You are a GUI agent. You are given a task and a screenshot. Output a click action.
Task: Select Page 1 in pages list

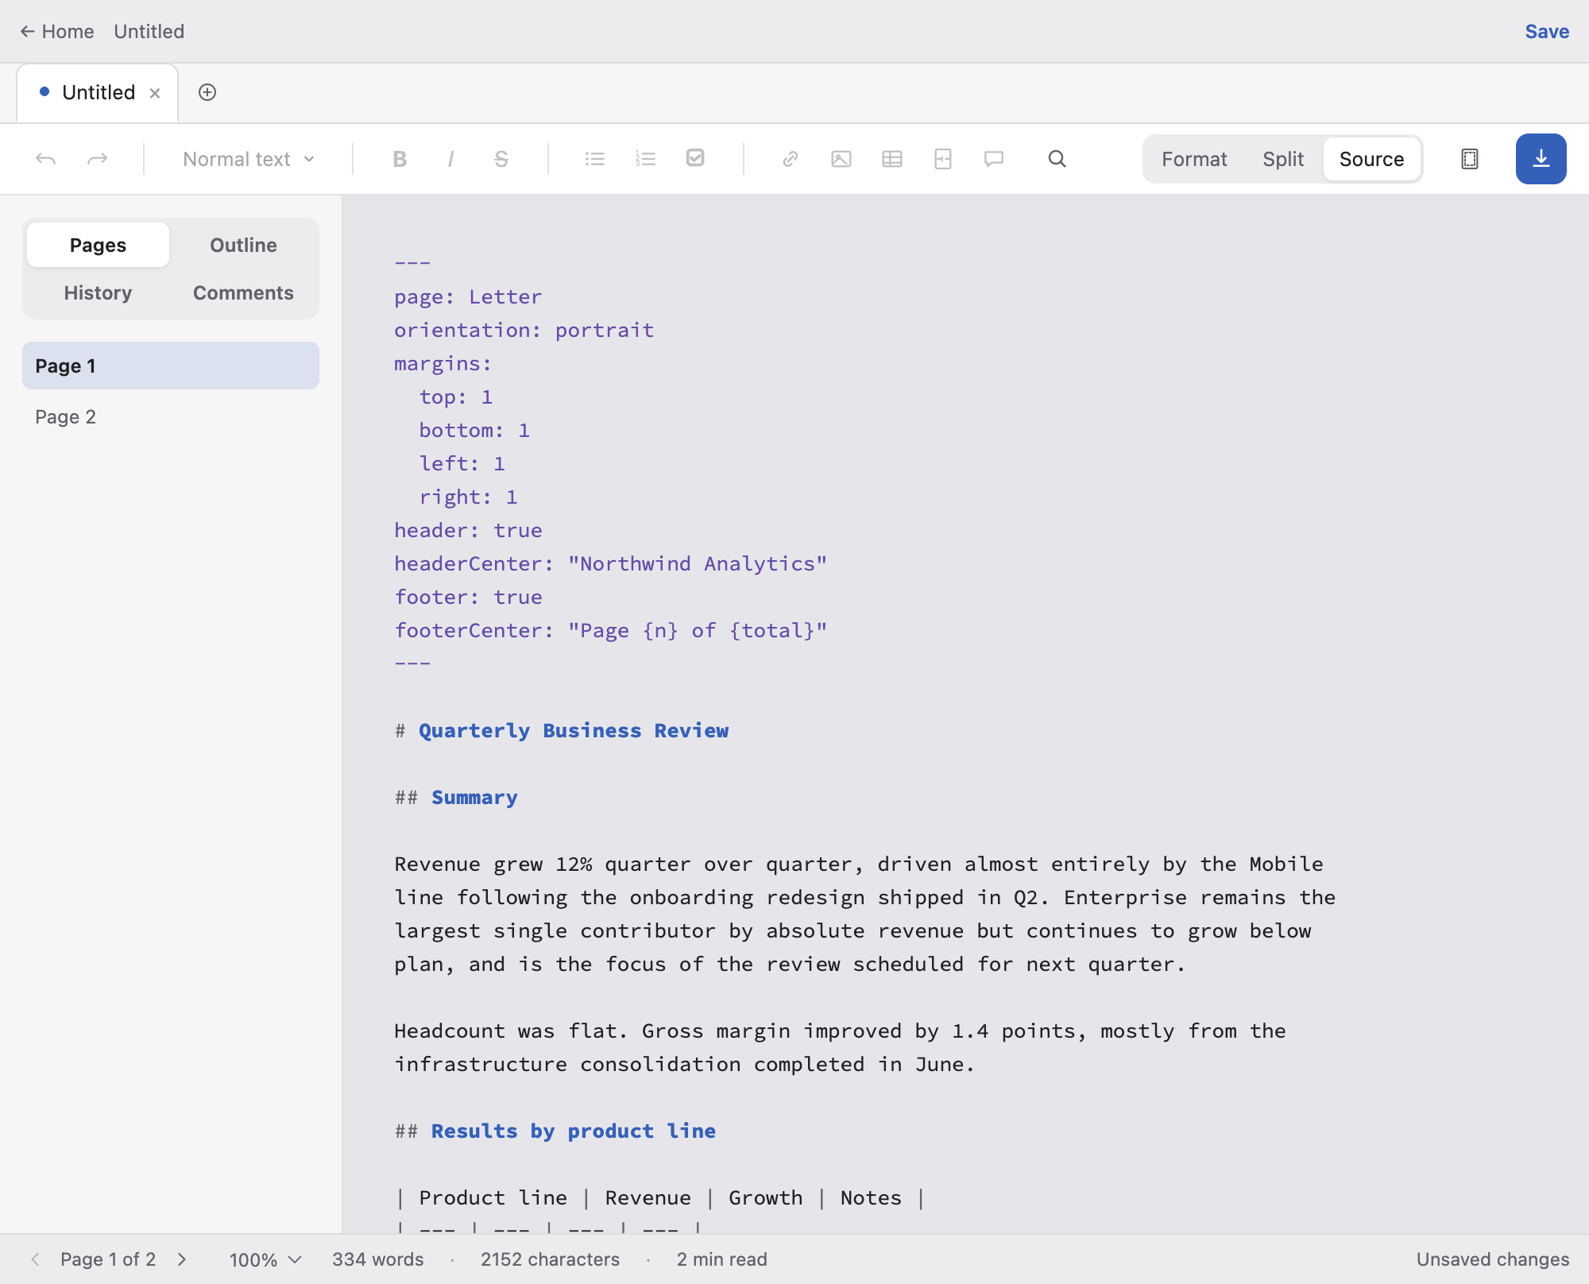tap(171, 365)
